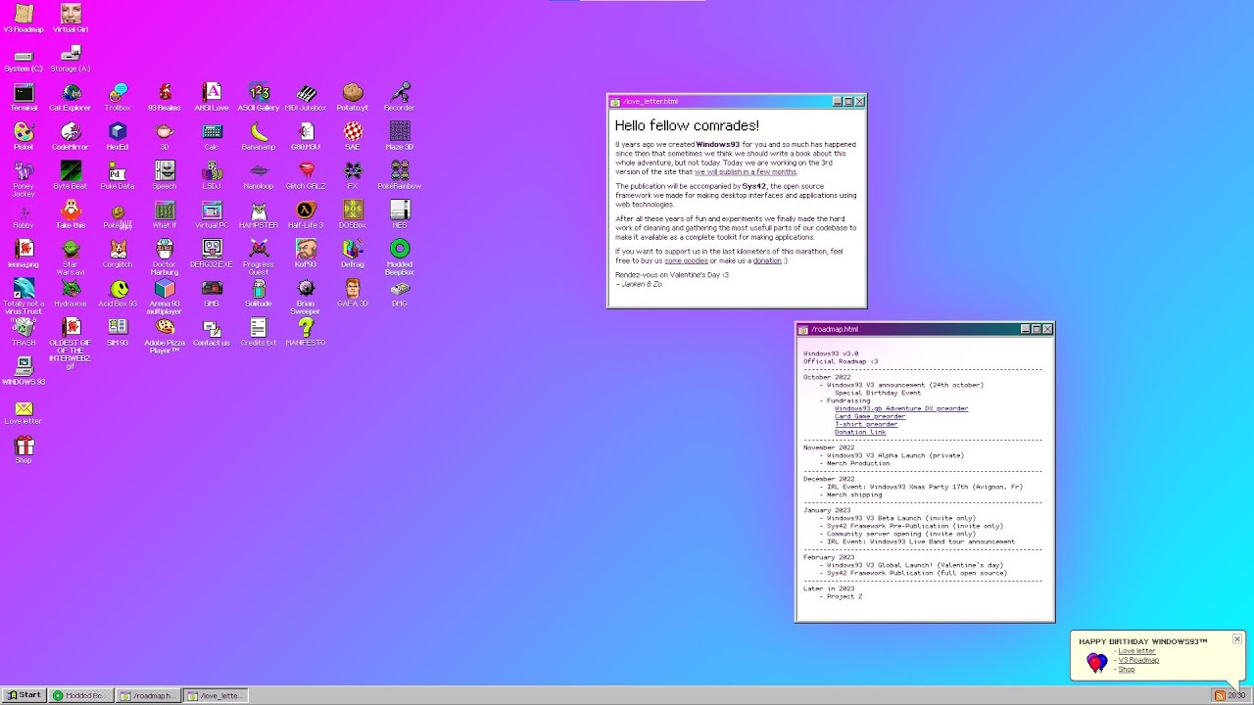Open the Piskel pixel editor icon
This screenshot has height=705, width=1254.
point(24,136)
